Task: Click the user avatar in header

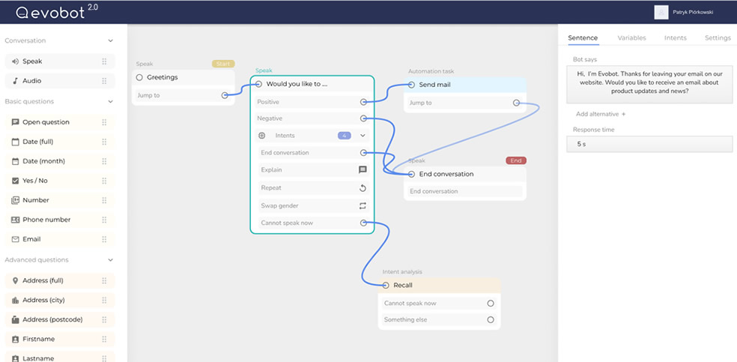Action: tap(661, 12)
